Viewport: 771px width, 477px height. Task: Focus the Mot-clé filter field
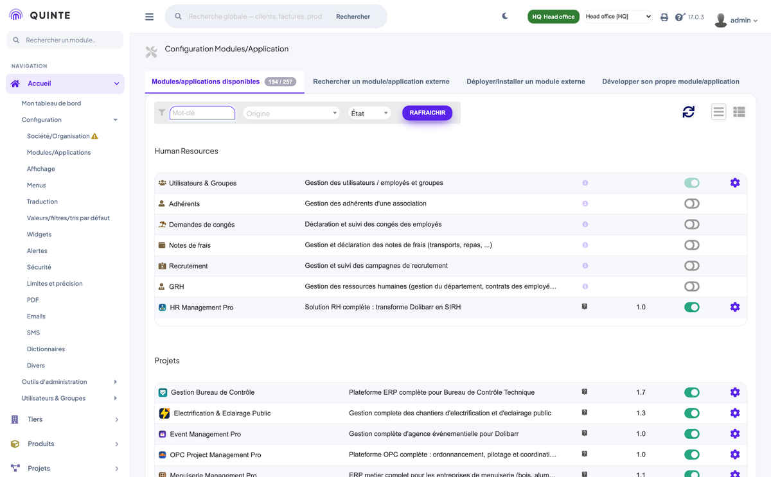point(202,113)
